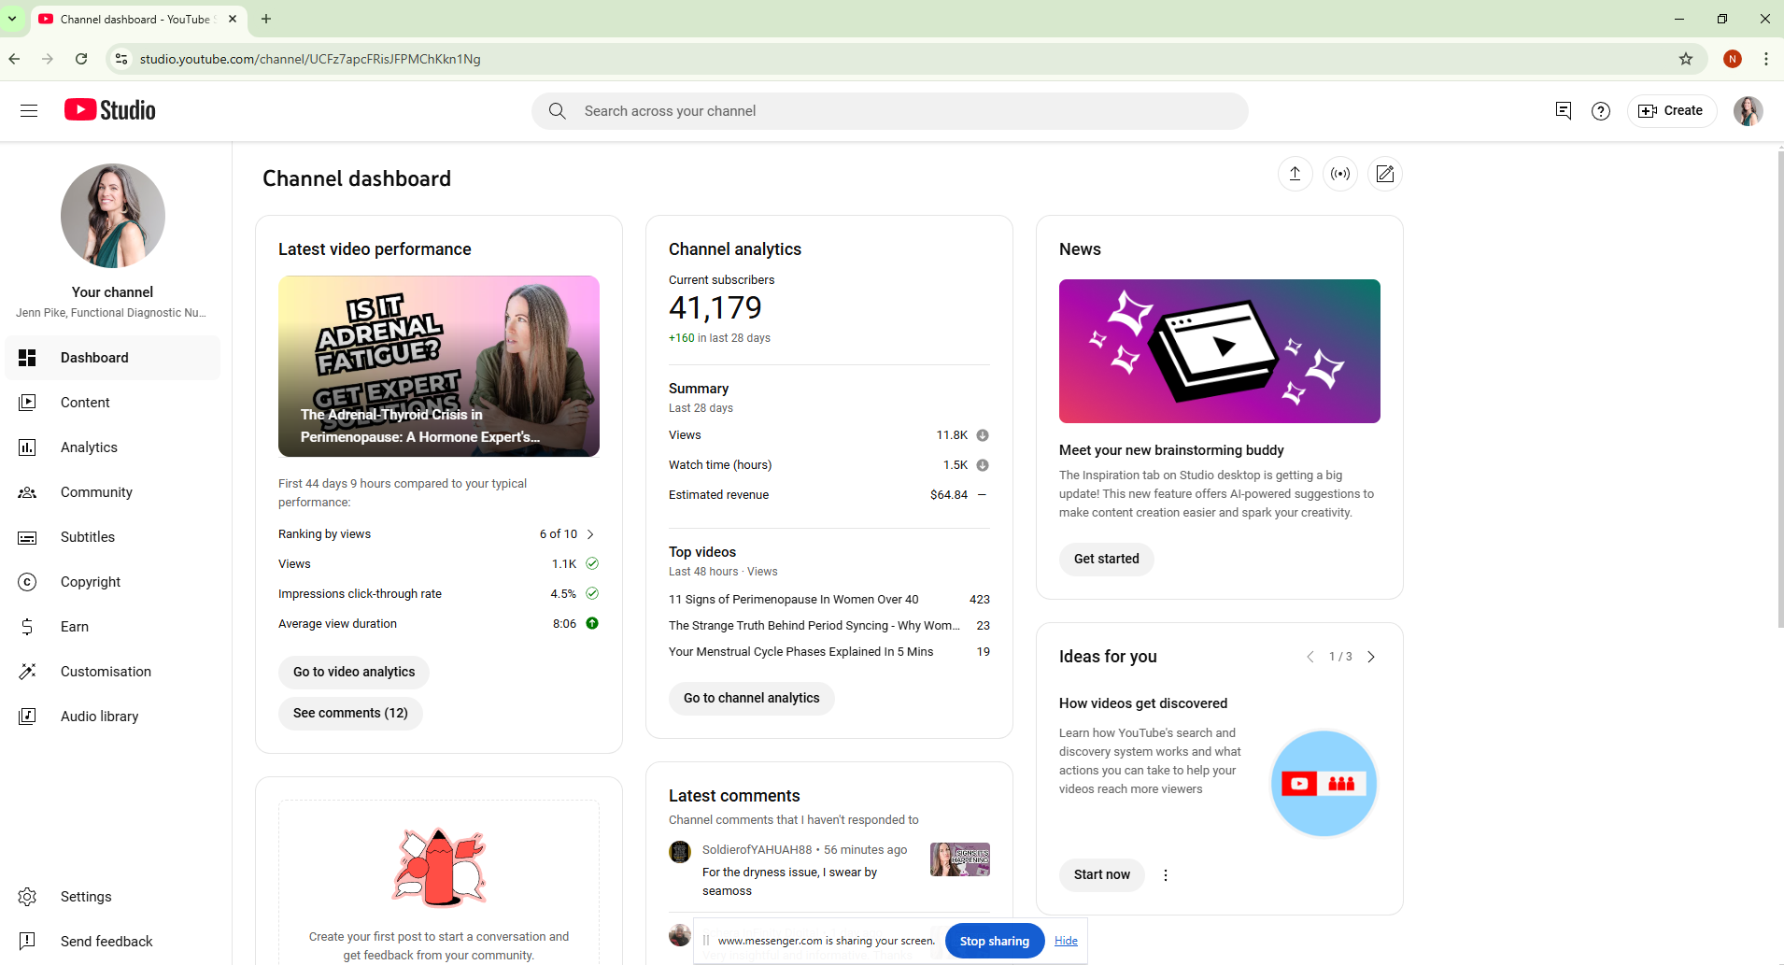Open the comment's video thumbnail

pyautogui.click(x=960, y=859)
